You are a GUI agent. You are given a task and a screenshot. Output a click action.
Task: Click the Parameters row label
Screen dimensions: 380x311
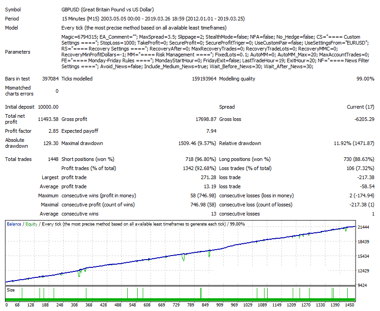pos(17,52)
